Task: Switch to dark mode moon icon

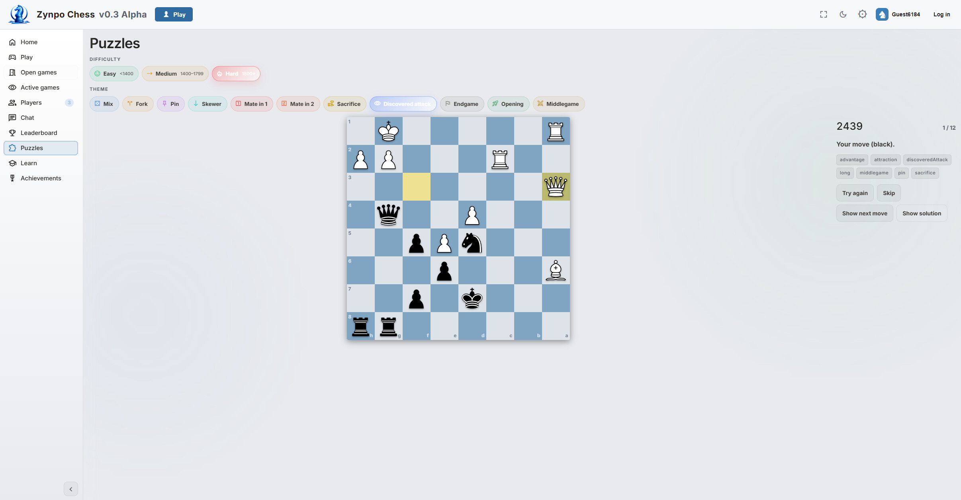Action: [x=843, y=14]
